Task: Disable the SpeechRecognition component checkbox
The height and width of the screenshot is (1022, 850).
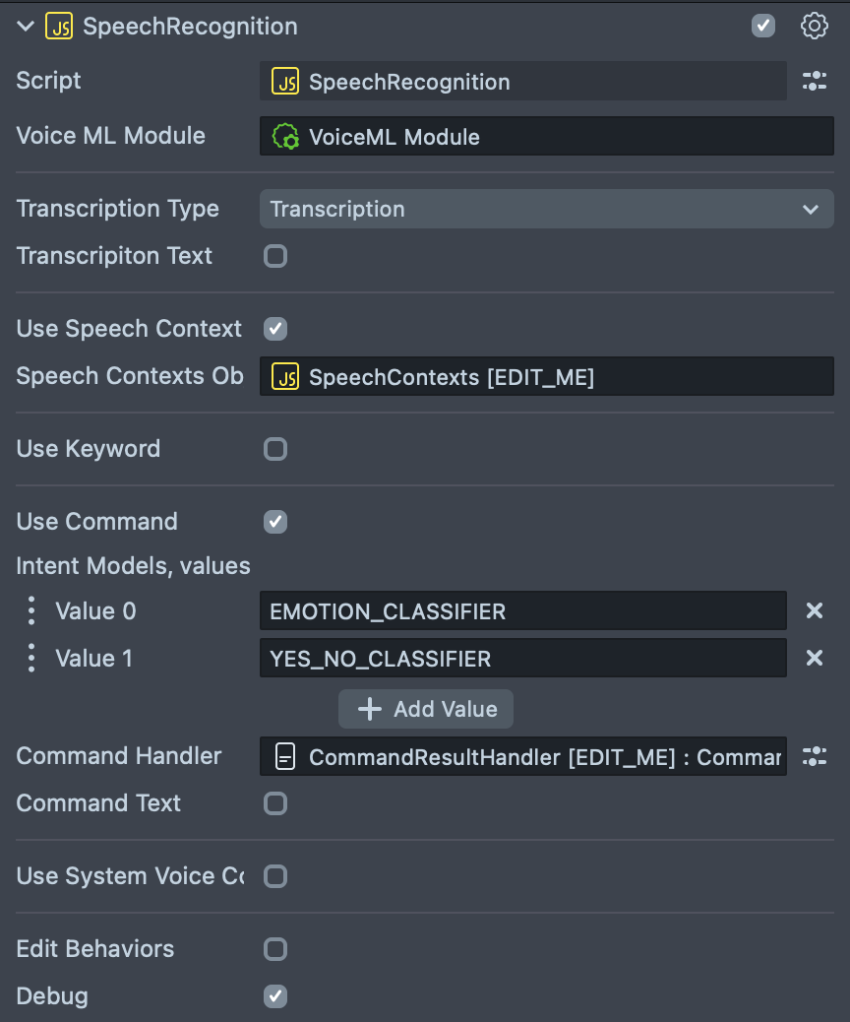Action: [x=763, y=27]
